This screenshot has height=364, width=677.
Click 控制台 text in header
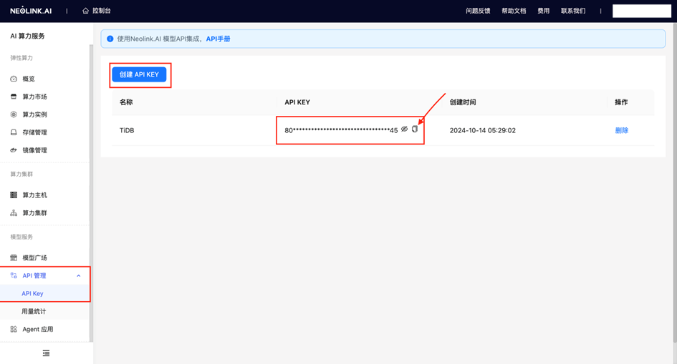point(102,11)
